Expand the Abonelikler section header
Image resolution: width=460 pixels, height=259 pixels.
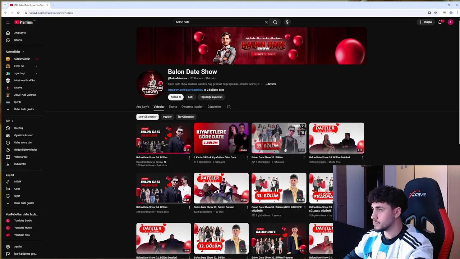[15, 52]
